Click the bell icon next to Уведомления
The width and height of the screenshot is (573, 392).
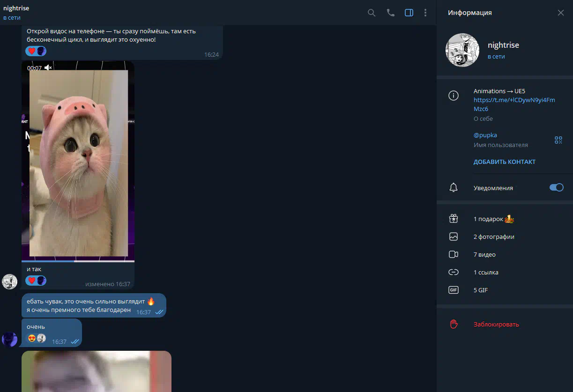pos(454,188)
